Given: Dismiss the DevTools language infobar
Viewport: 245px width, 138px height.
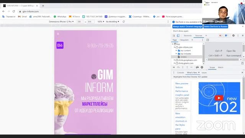Looking at the screenshot, I should coord(243,26).
